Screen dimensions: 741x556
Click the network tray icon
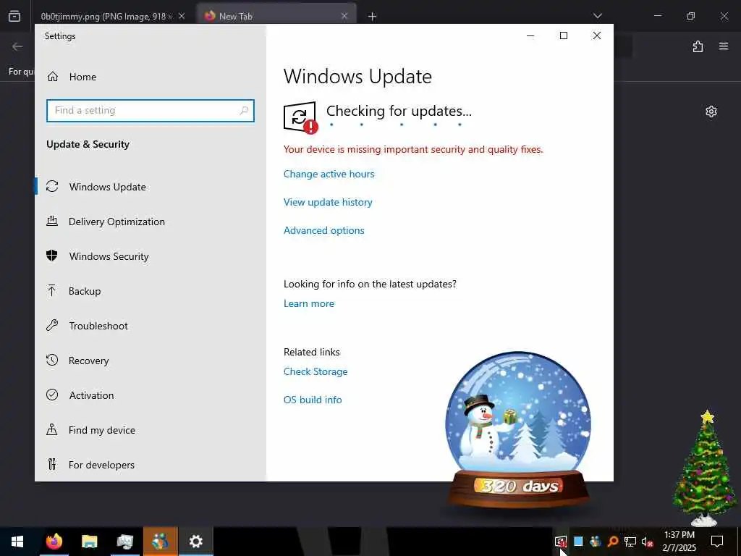coord(630,542)
